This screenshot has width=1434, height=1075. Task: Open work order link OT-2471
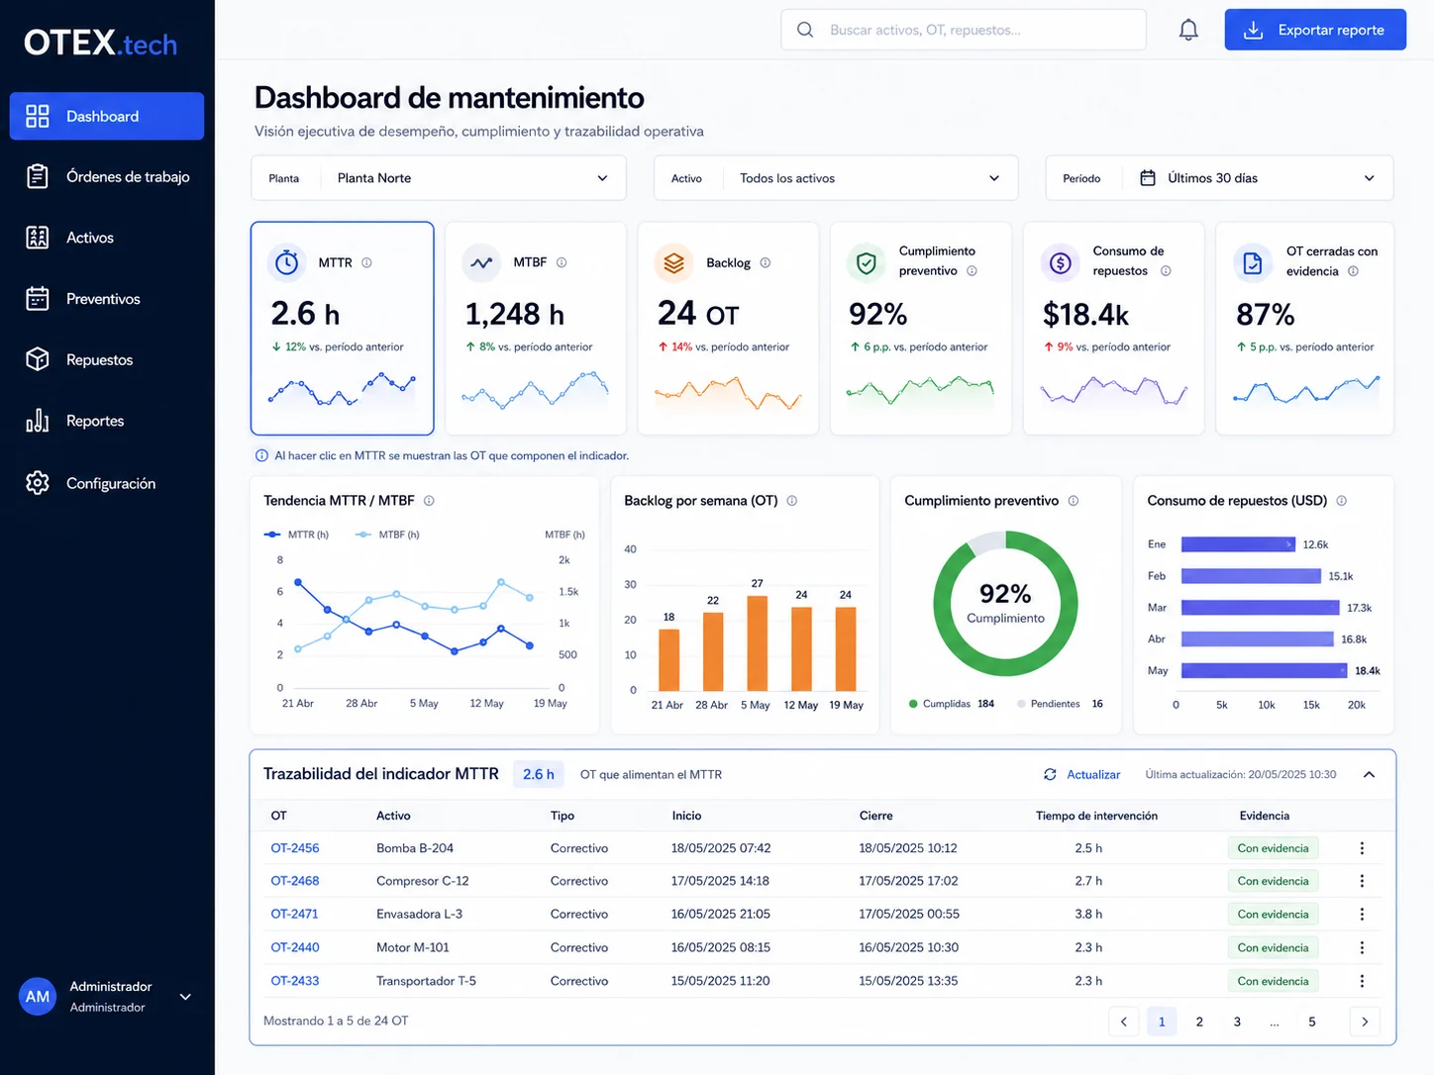(294, 915)
